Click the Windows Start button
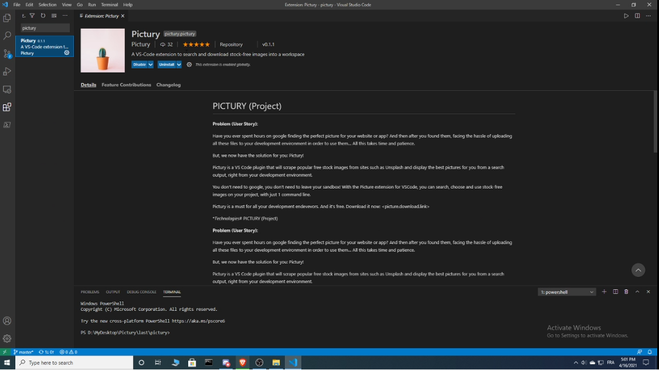 7,362
